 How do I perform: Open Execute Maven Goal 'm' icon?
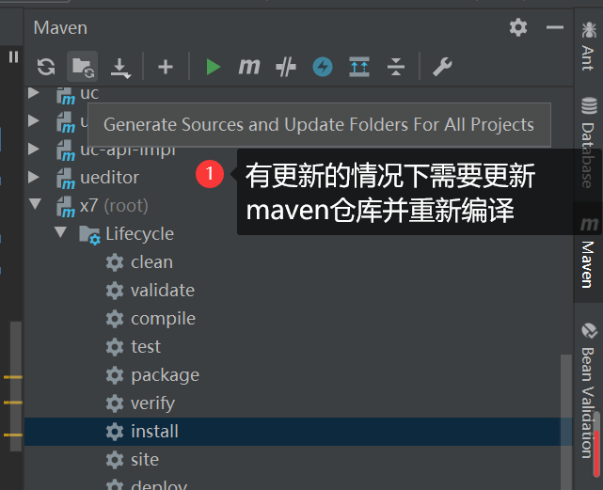[x=249, y=67]
